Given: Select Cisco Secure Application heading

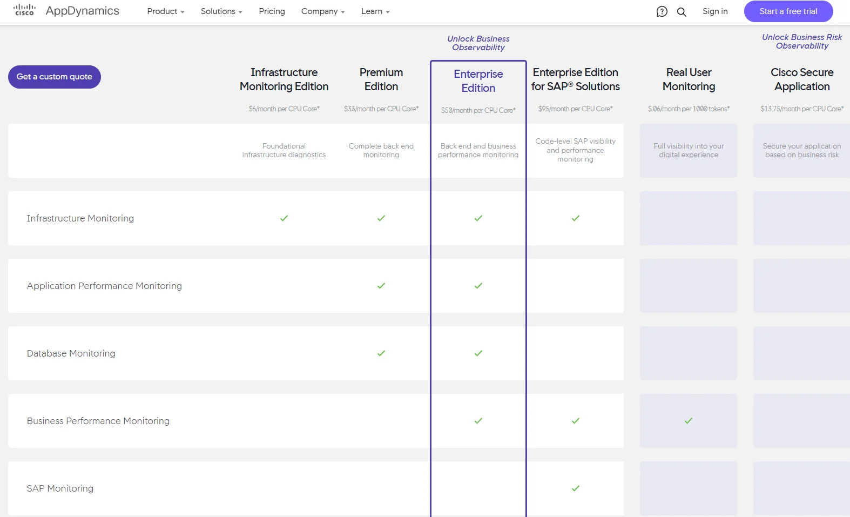Looking at the screenshot, I should coord(802,79).
